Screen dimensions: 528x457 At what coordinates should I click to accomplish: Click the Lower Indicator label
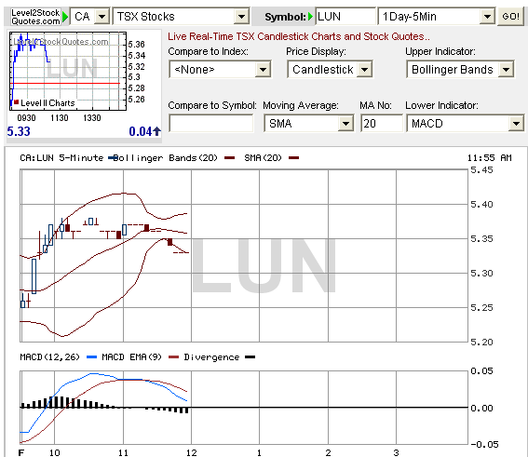(x=441, y=105)
